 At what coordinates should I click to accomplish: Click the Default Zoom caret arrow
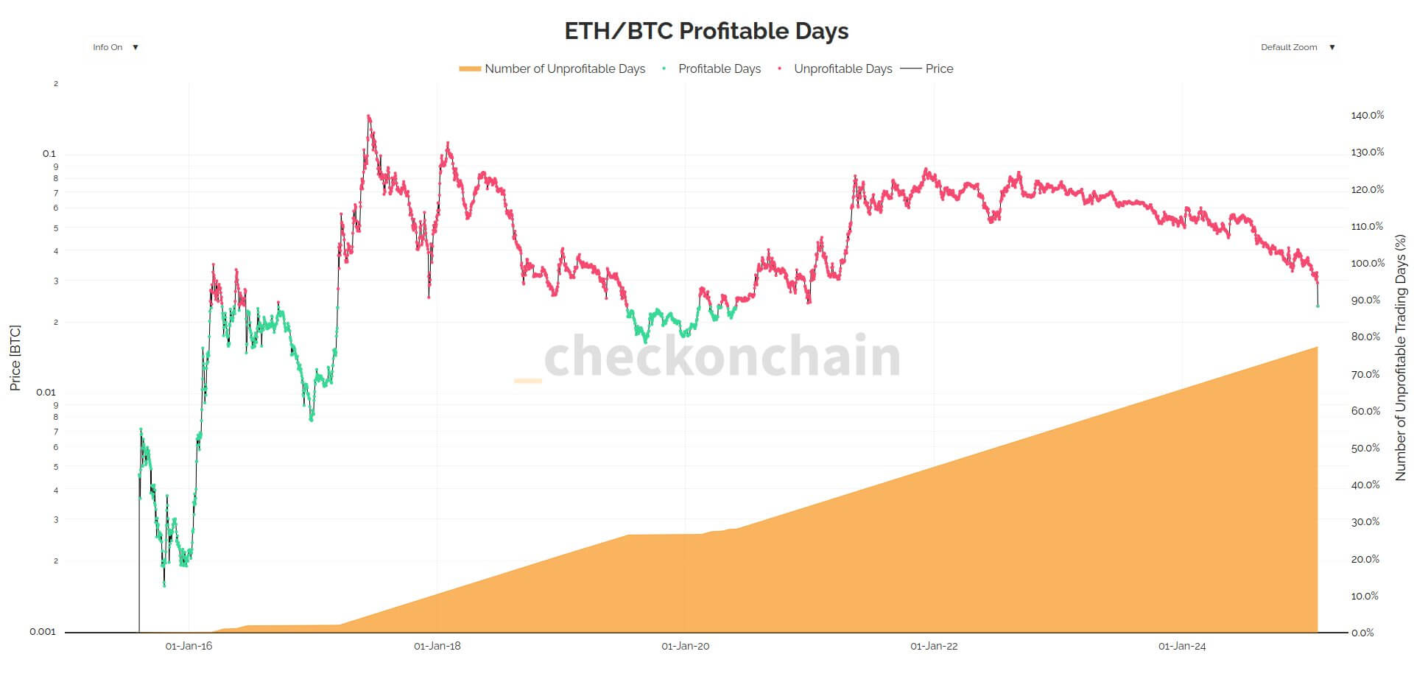pos(1332,46)
